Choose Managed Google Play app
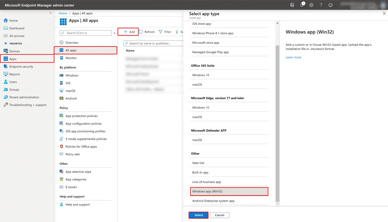Viewport: 388px width, 222px height. tap(229, 52)
